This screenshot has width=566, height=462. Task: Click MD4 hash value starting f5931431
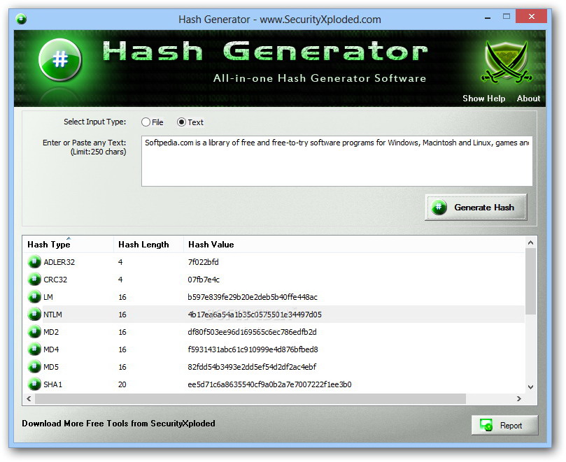point(253,349)
